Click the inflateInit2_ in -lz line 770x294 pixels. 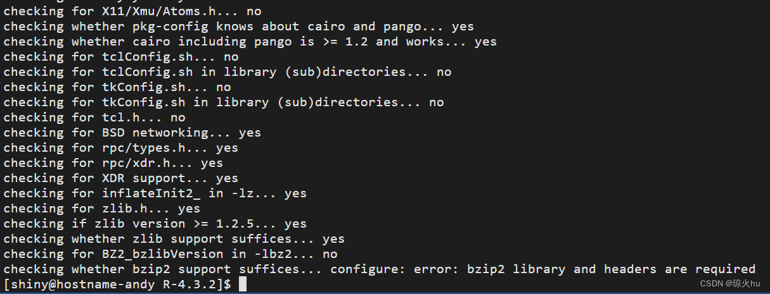[x=155, y=193]
